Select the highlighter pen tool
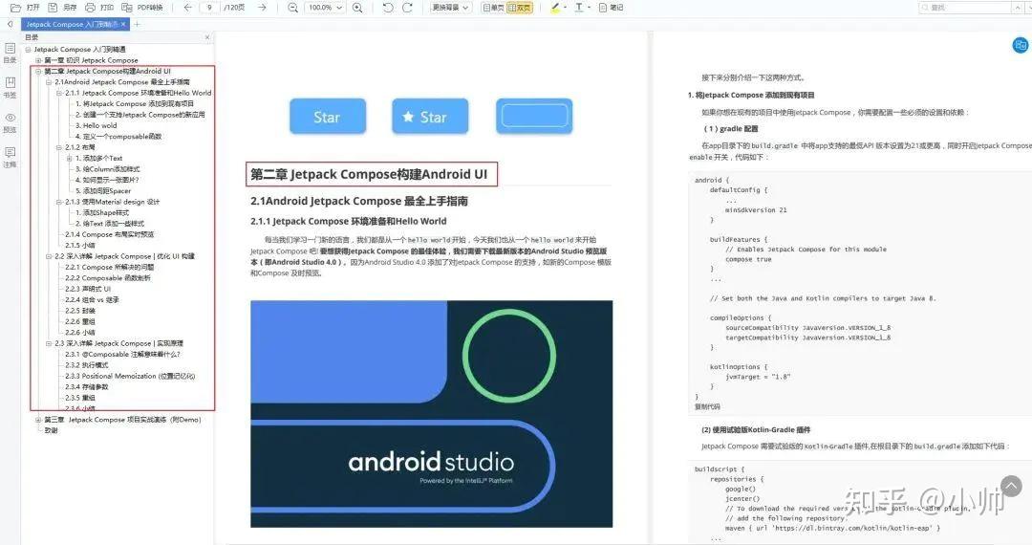 (555, 8)
